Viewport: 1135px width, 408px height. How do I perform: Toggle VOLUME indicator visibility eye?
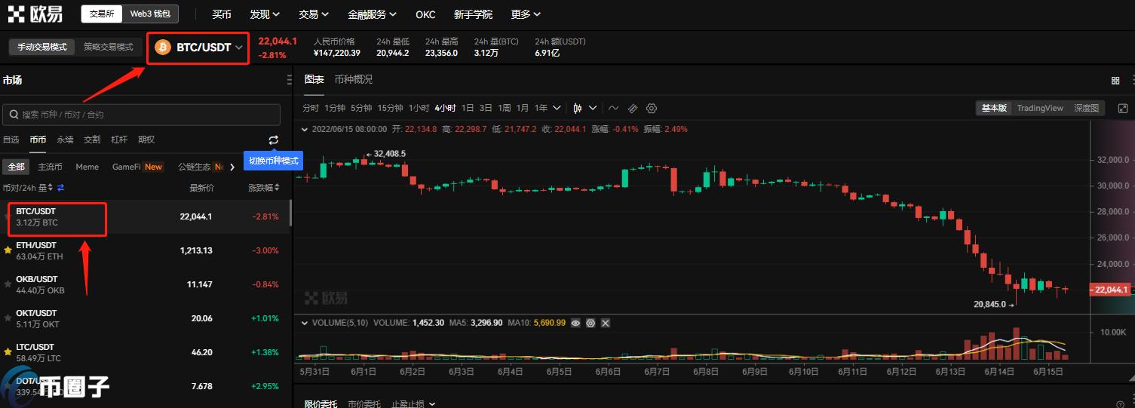click(575, 323)
